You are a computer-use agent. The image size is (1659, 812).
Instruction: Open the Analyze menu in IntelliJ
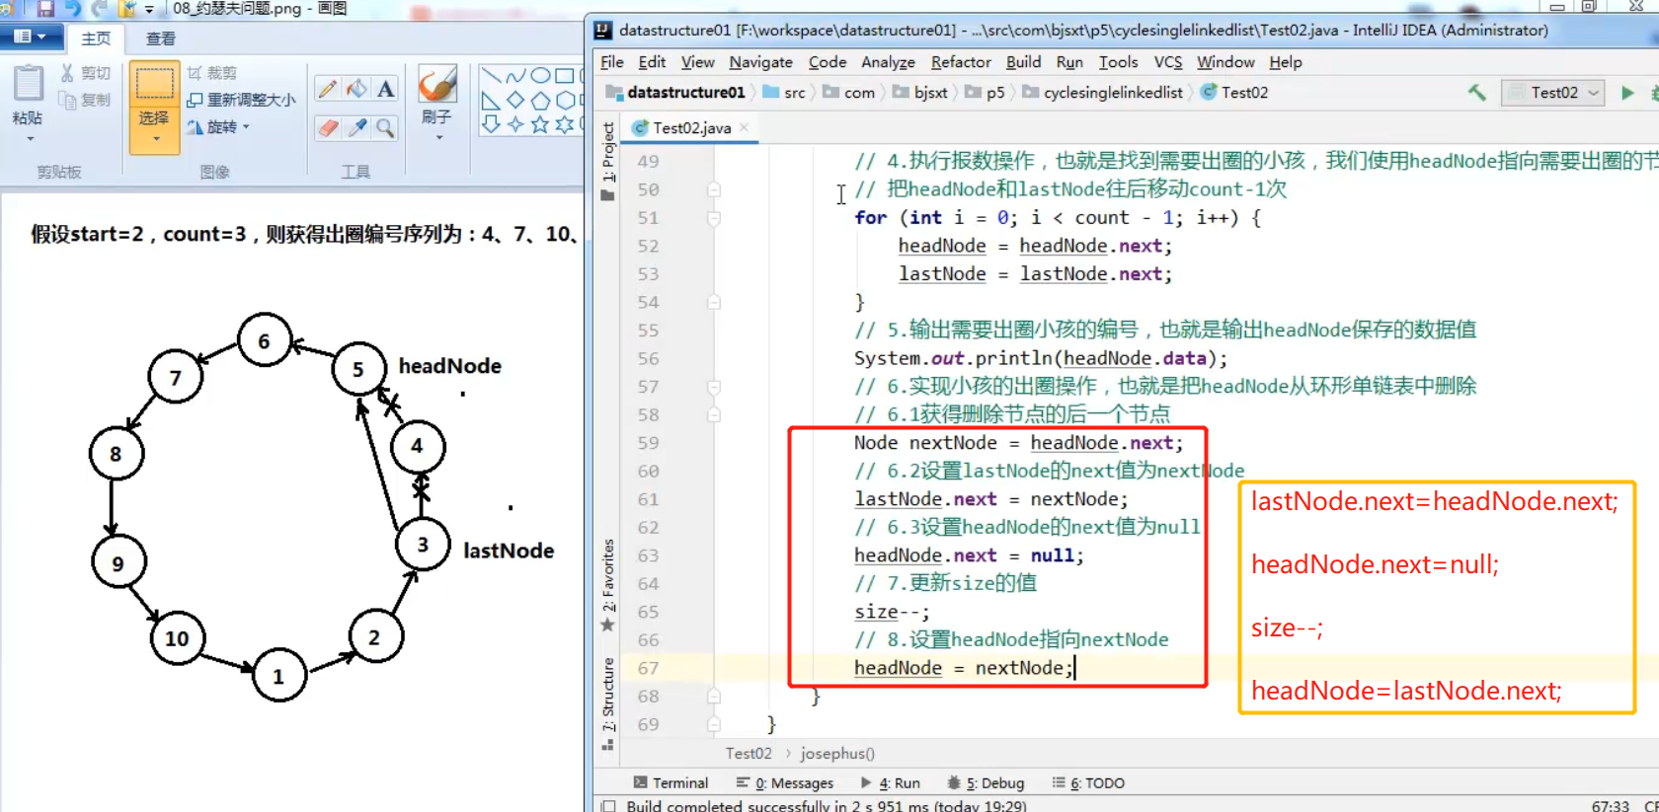point(888,62)
